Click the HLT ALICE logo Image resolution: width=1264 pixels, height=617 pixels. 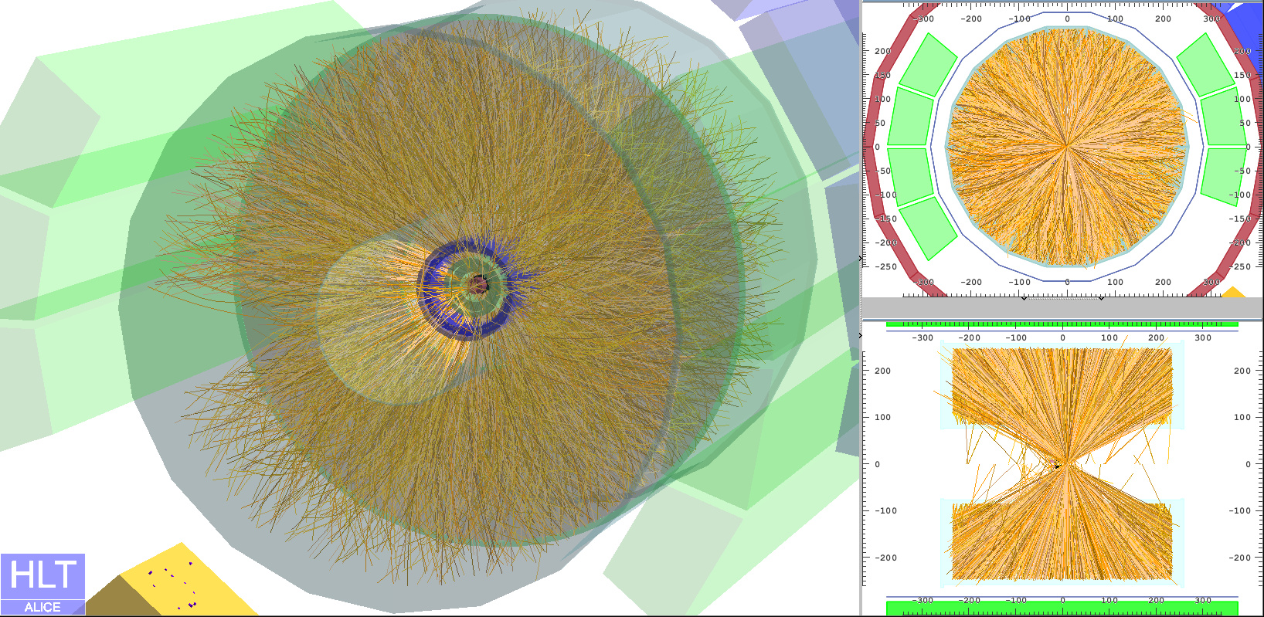point(42,584)
